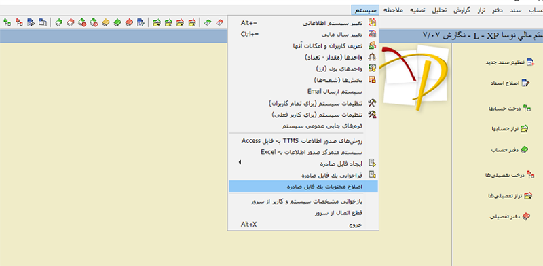Image resolution: width=543 pixels, height=266 pixels.
Task: Click the تراز تفصیلی‌ها sidebar icon
Action: tap(528, 195)
